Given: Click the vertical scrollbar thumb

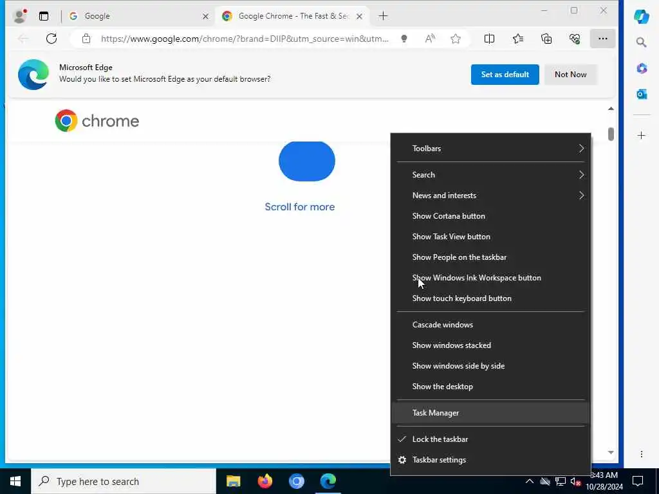Looking at the screenshot, I should click(x=611, y=134).
